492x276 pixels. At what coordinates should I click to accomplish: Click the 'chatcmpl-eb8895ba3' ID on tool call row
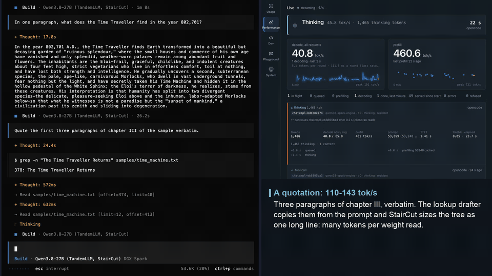307,175
